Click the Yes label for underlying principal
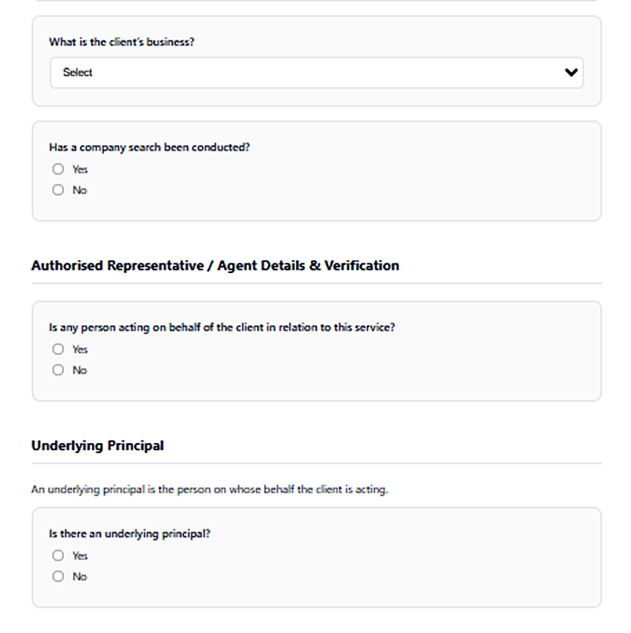 (80, 555)
